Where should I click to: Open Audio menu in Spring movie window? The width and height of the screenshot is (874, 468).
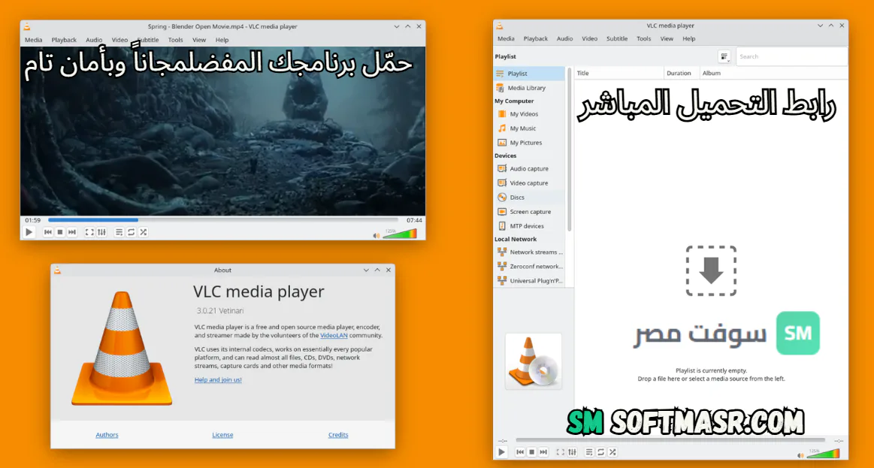point(94,40)
